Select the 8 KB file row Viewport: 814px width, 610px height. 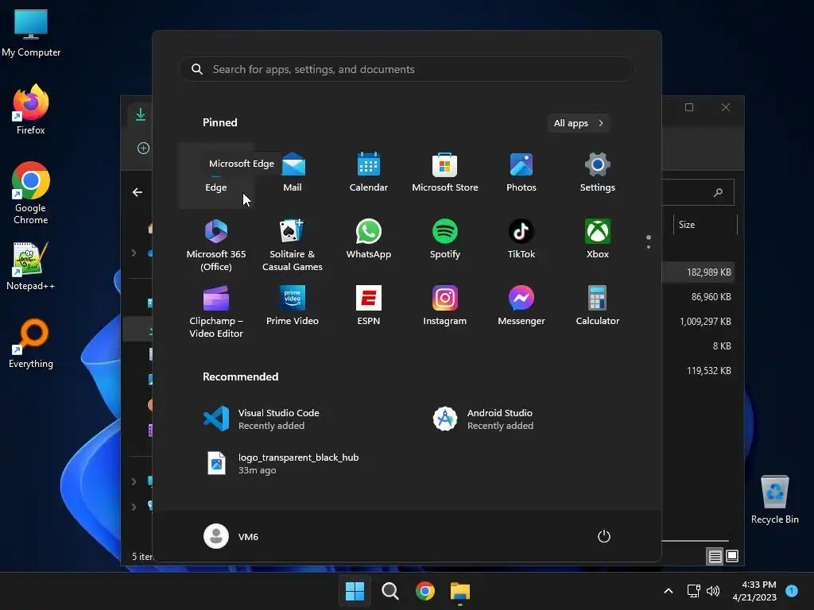click(698, 346)
